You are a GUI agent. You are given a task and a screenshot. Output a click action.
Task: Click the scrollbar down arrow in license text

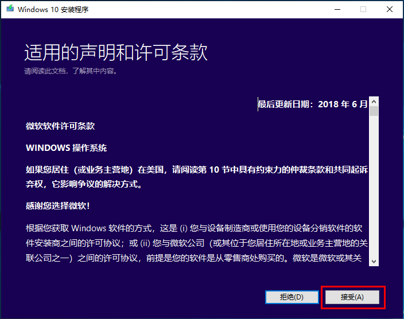[374, 262]
